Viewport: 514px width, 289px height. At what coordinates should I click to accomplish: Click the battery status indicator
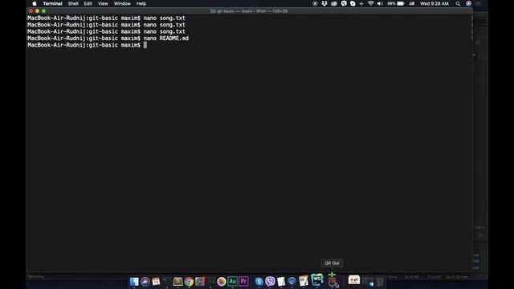(396, 3)
